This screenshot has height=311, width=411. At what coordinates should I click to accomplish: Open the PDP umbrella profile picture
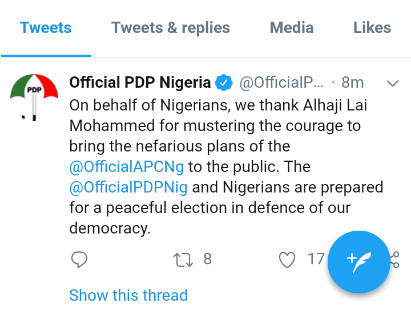34,96
